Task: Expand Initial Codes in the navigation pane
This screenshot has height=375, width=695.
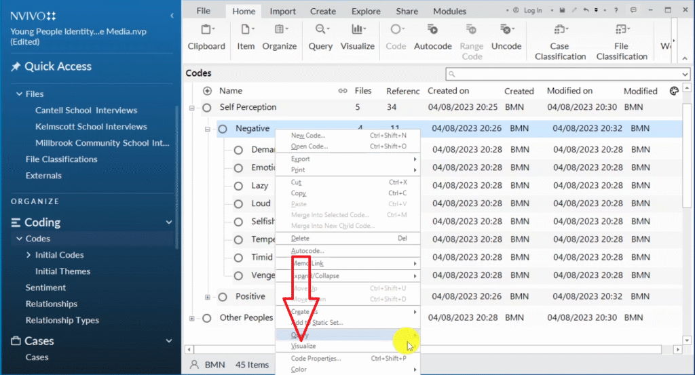Action: pyautogui.click(x=29, y=255)
